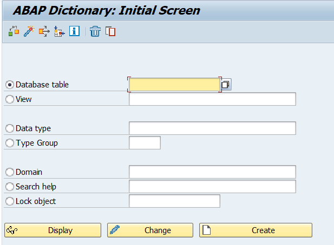Click into the Search help field
Screen dimensions: 334x245
click(212, 186)
